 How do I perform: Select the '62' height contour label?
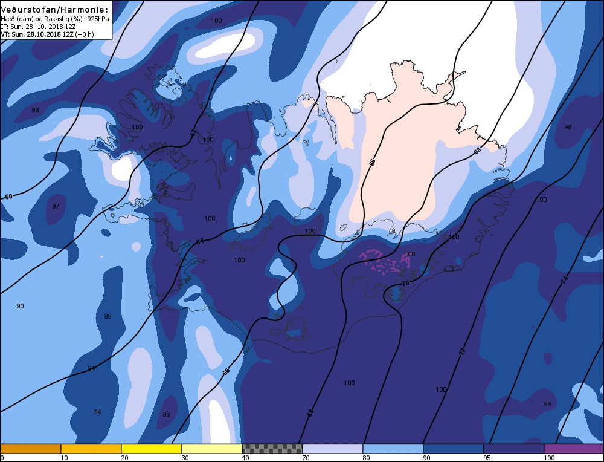193,132
